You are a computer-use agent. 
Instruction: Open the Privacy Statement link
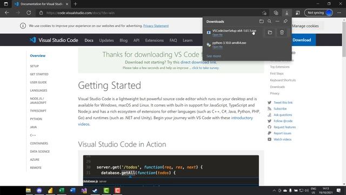tap(156, 26)
